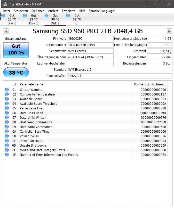The image size is (174, 208).
Task: Open the Bearbeiten menu
Action: [x=21, y=11]
